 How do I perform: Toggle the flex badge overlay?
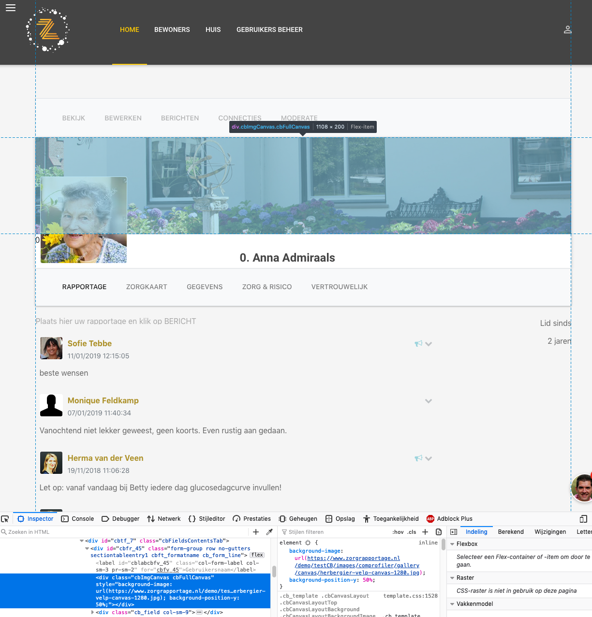click(257, 555)
